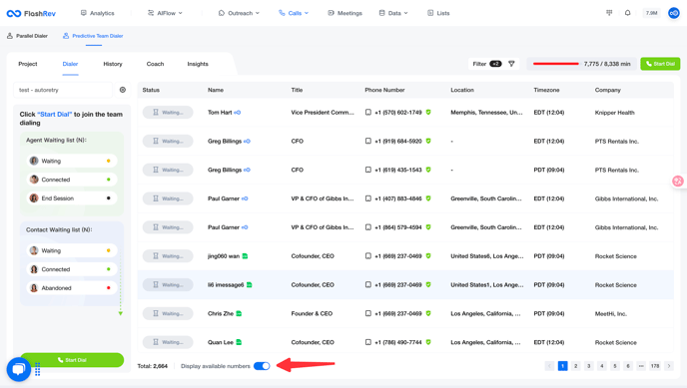Click the Timezone column header
Screen dimensions: 687x388
546,90
